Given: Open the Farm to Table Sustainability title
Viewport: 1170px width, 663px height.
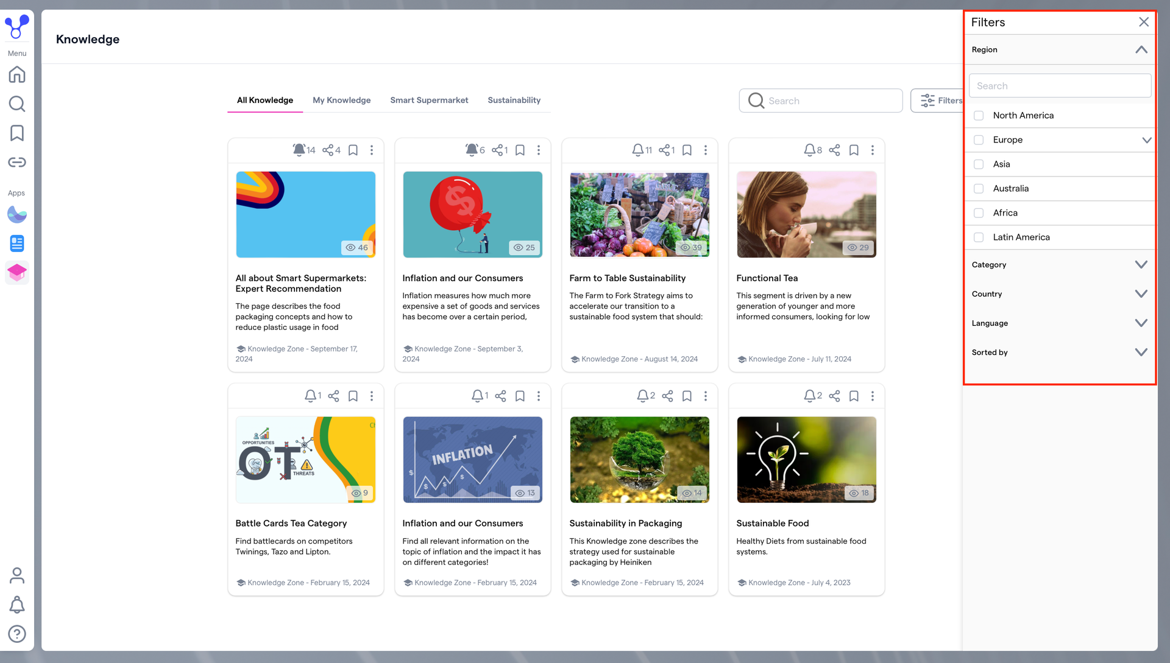Looking at the screenshot, I should tap(627, 278).
